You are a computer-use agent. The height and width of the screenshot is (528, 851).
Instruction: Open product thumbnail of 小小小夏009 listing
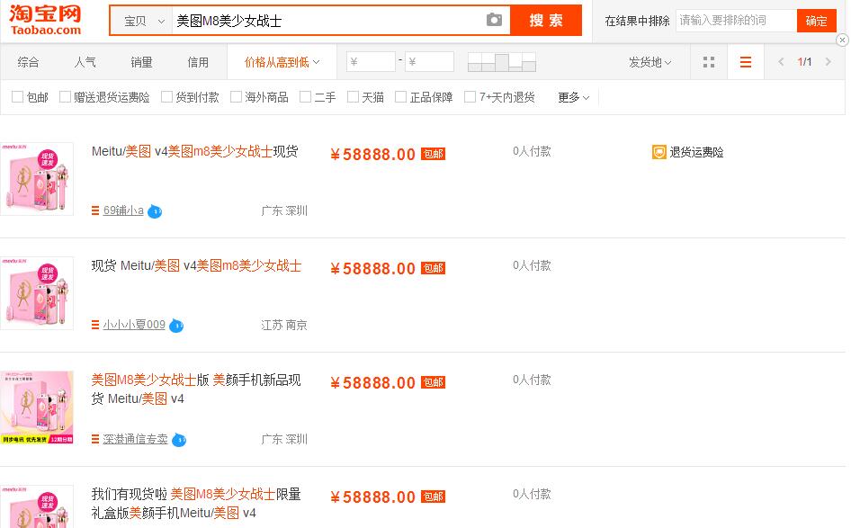37,293
